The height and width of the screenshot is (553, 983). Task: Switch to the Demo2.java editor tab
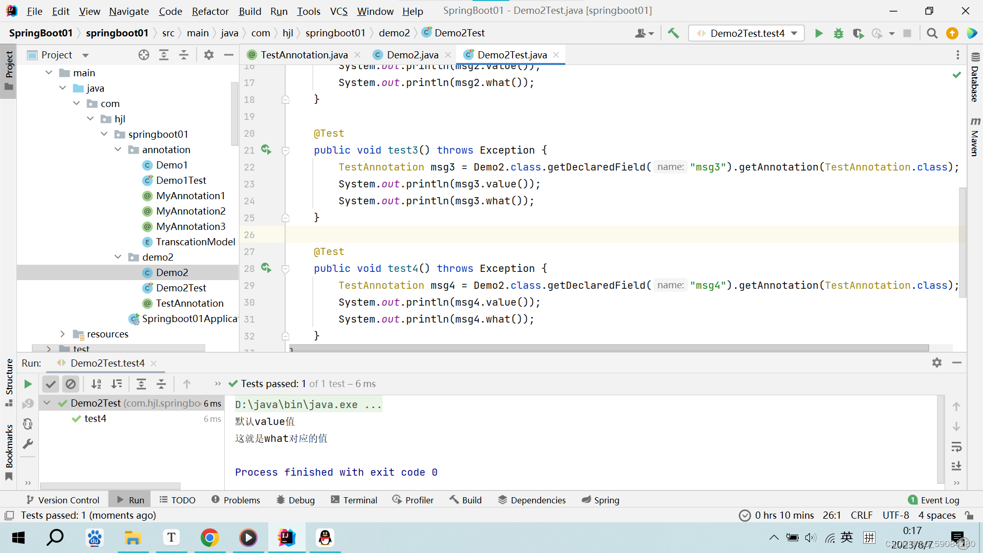(412, 54)
